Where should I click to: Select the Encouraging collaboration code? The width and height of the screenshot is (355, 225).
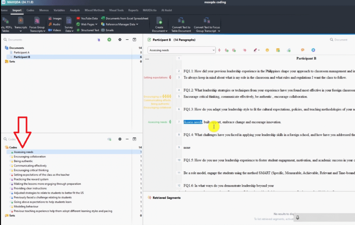[29, 157]
